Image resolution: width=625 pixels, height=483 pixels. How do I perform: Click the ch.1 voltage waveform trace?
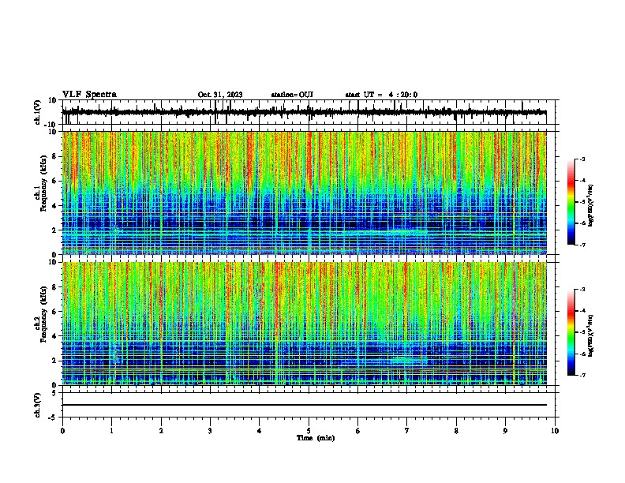[304, 112]
